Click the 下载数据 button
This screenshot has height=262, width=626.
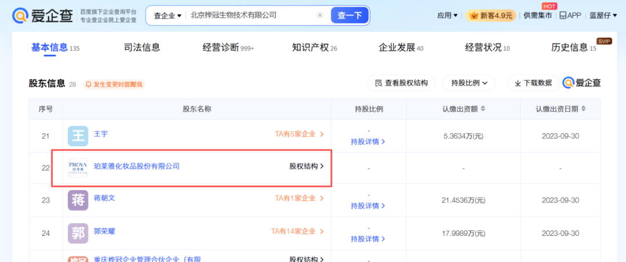533,83
